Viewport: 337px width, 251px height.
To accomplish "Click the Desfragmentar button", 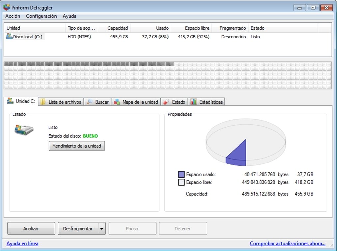I will click(78, 228).
